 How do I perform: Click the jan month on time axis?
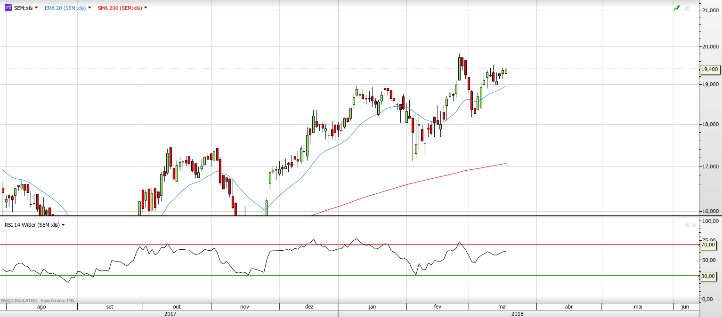(x=372, y=307)
